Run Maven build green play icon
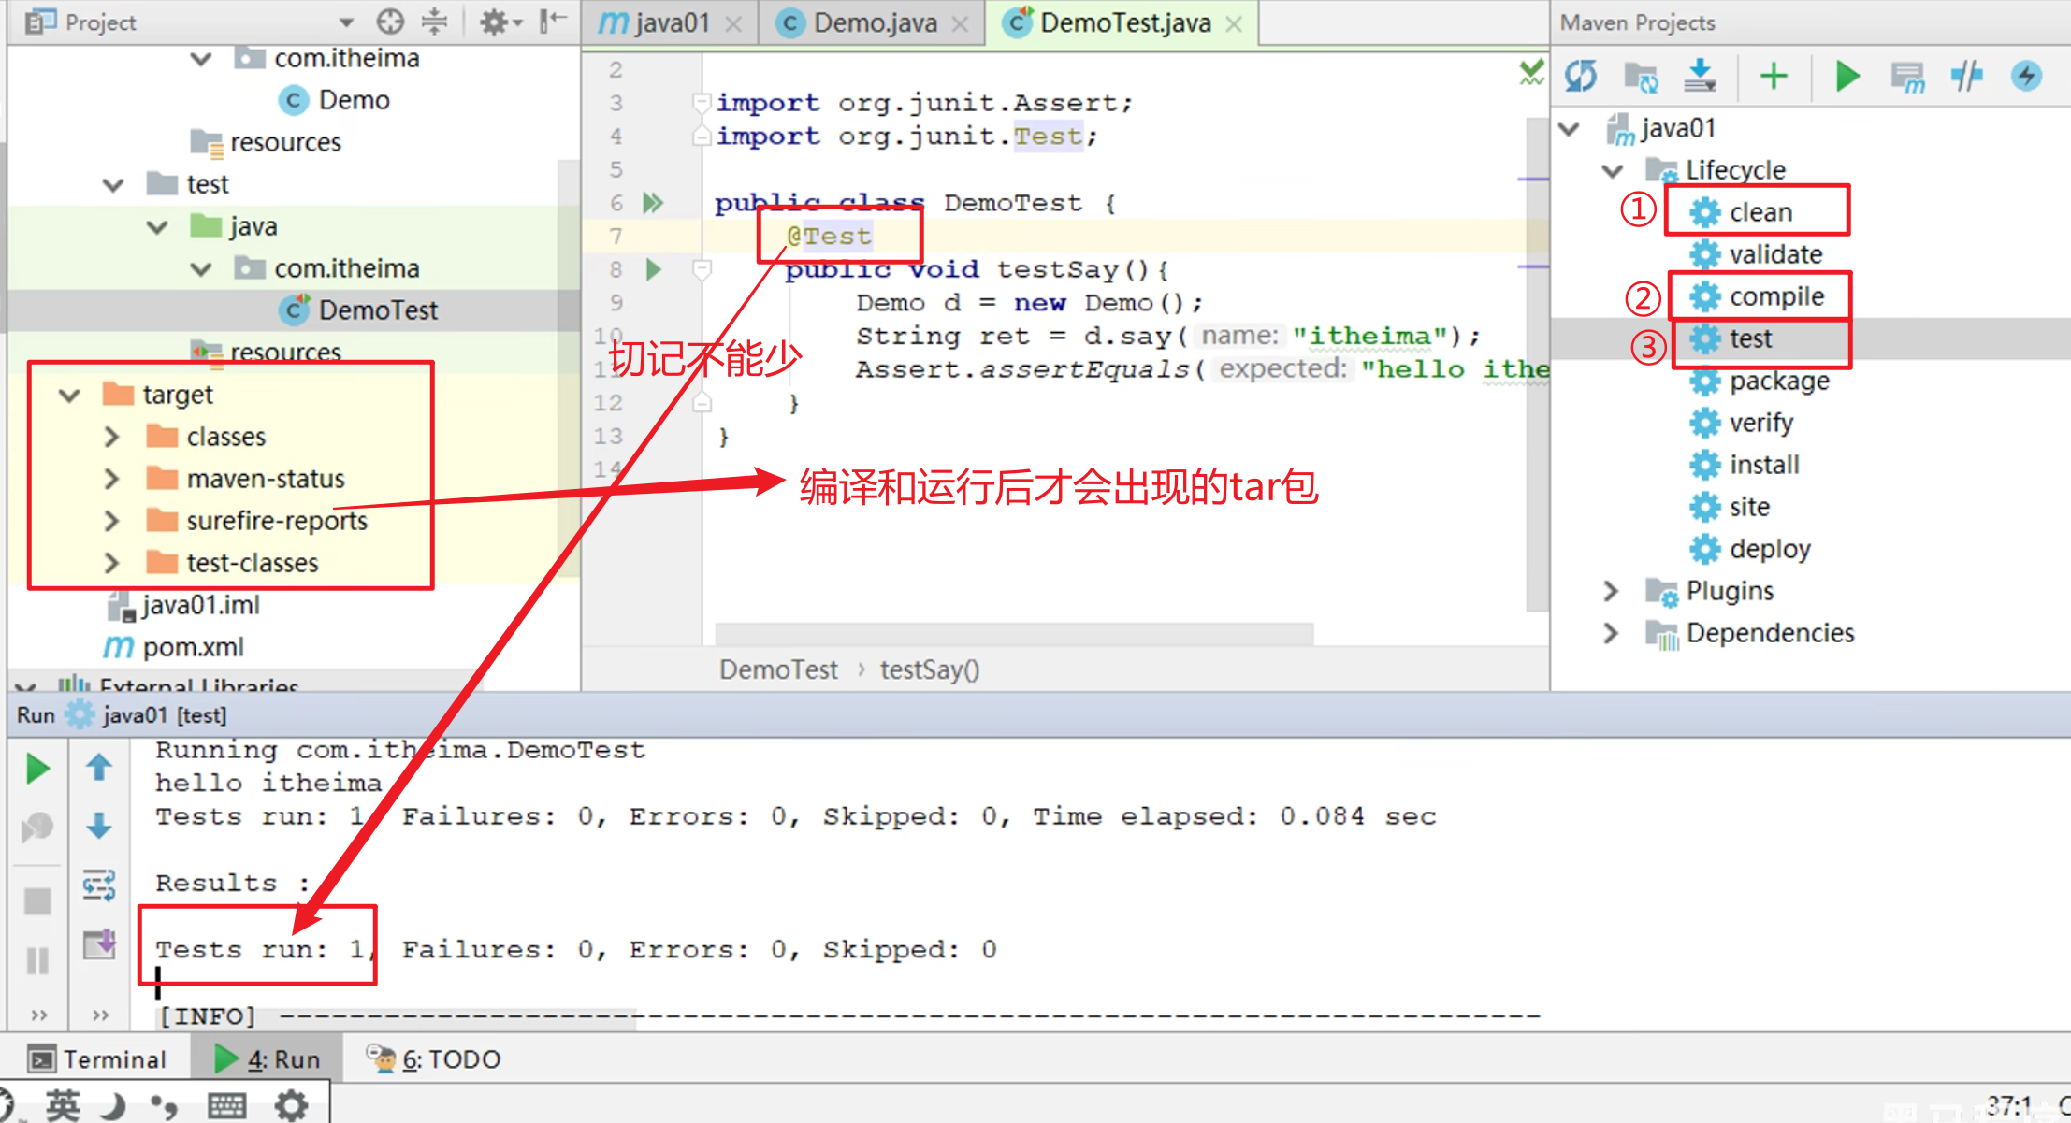The image size is (2071, 1123). tap(1847, 76)
